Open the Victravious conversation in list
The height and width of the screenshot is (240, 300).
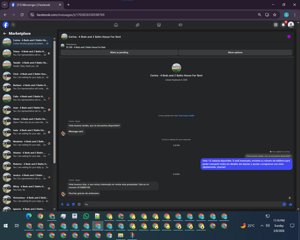coord(26,199)
